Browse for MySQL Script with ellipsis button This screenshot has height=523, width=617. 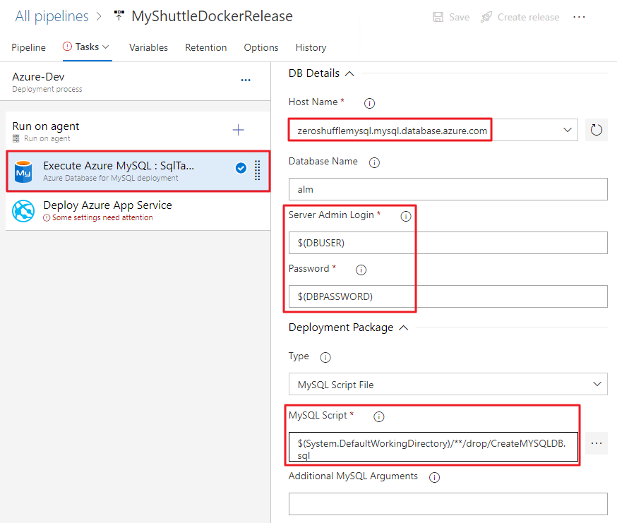pos(596,443)
